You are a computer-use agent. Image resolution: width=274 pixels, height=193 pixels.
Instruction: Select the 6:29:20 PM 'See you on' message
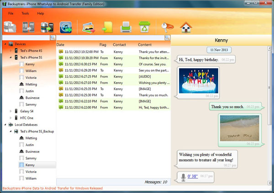[x=114, y=70]
